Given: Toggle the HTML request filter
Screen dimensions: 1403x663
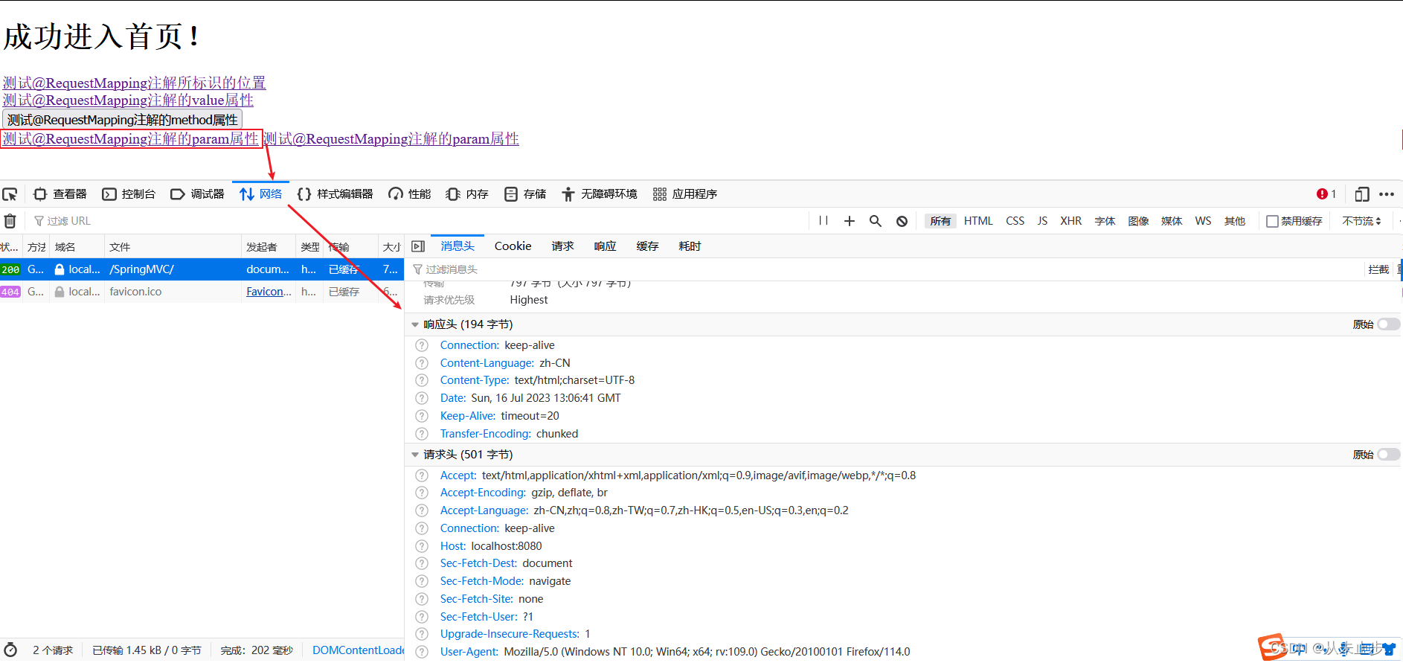Looking at the screenshot, I should [978, 221].
